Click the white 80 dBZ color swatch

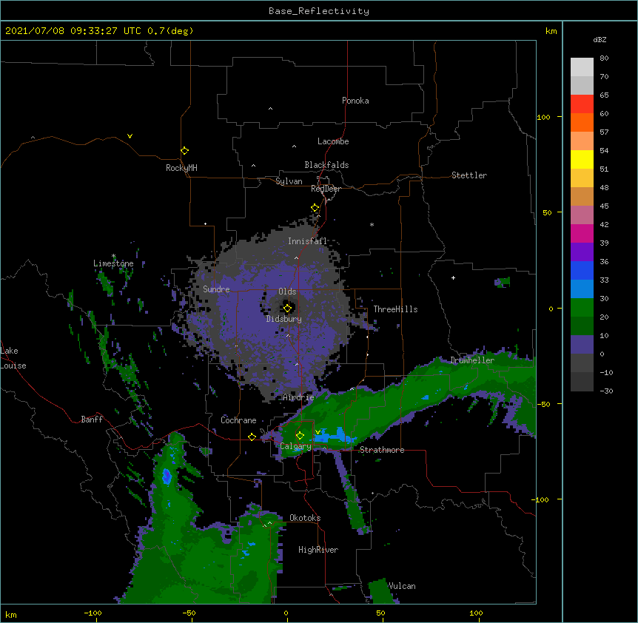(582, 67)
